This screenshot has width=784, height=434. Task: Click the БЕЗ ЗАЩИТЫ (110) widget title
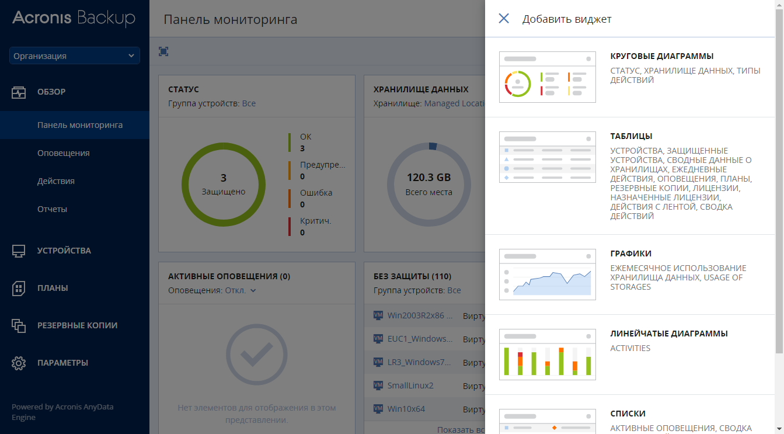tap(413, 276)
